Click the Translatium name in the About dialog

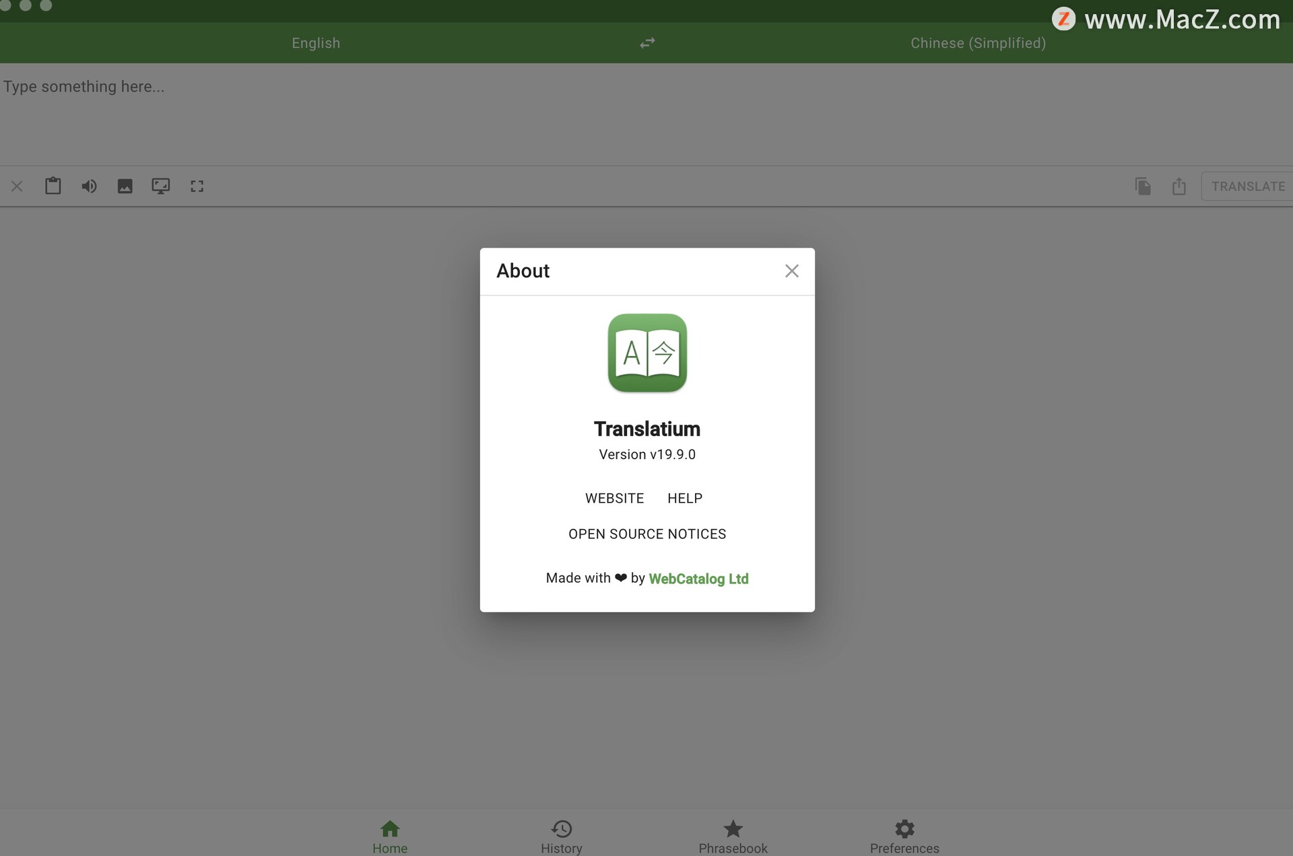pos(647,429)
